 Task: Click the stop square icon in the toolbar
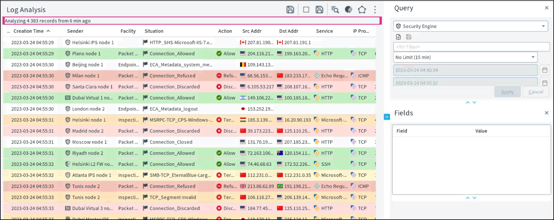306,10
